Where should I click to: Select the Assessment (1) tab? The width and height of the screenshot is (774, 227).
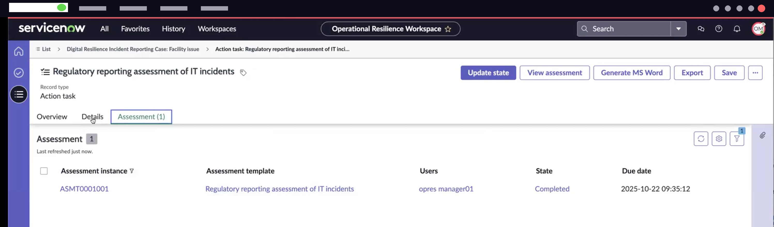(141, 117)
